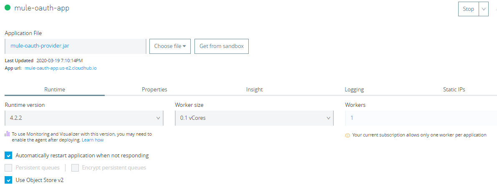Click the Learn how link
This screenshot has height=187, width=497.
click(93, 140)
